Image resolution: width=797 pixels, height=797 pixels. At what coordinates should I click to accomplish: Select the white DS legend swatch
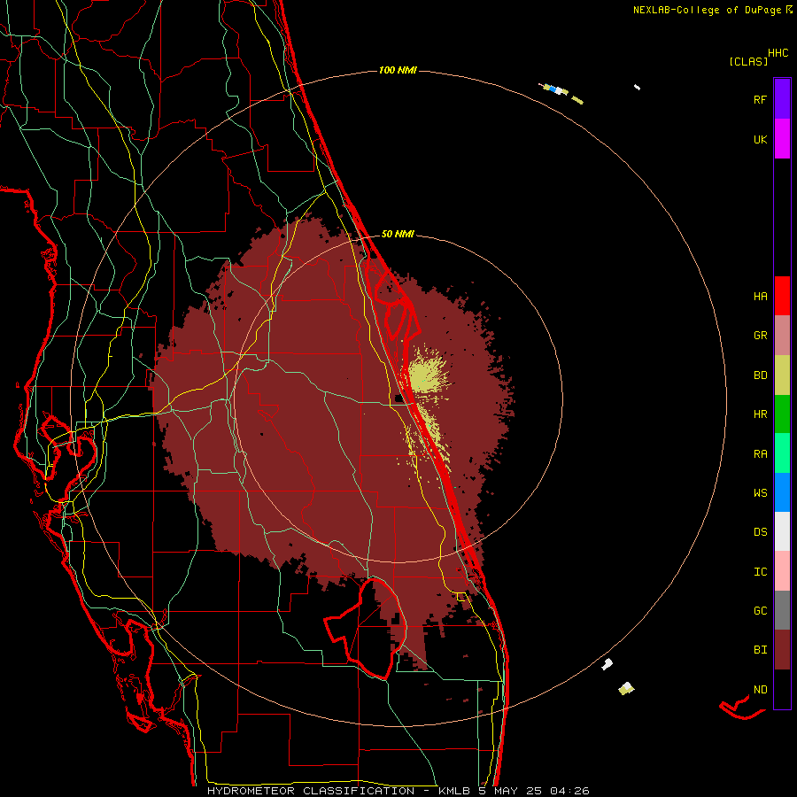tap(782, 531)
